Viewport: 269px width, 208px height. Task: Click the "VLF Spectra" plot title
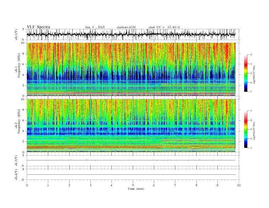pos(38,27)
